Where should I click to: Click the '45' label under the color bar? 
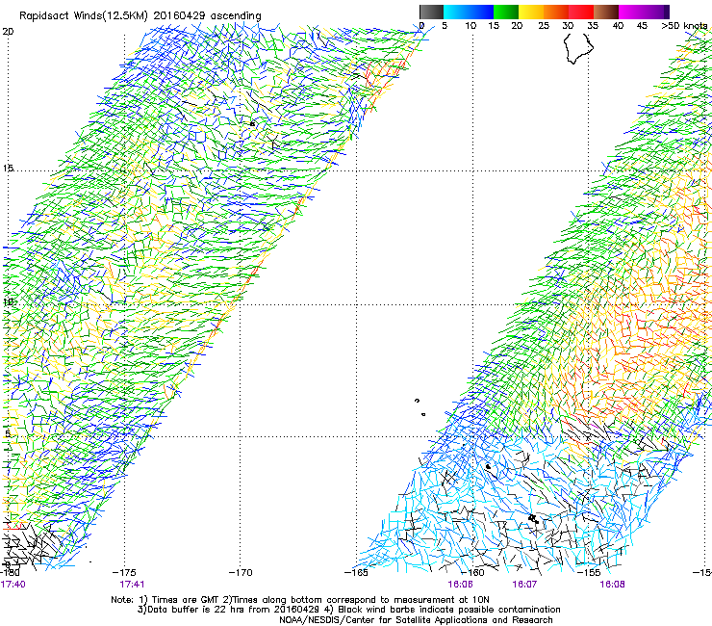point(642,26)
